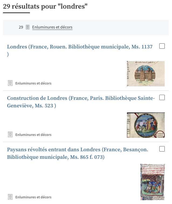This screenshot has width=172, height=204.
Task: View the round castle miniature thumbnail
Action: tap(146, 73)
